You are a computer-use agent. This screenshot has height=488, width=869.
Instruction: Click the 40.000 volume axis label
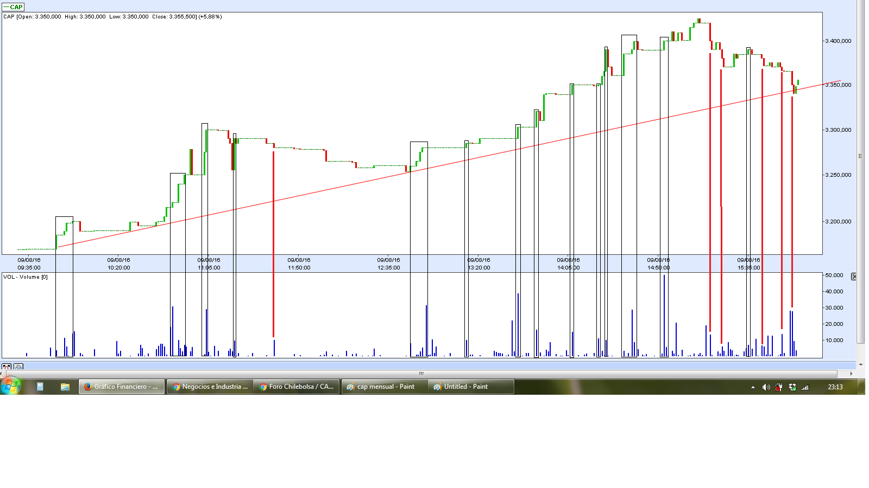click(x=834, y=292)
